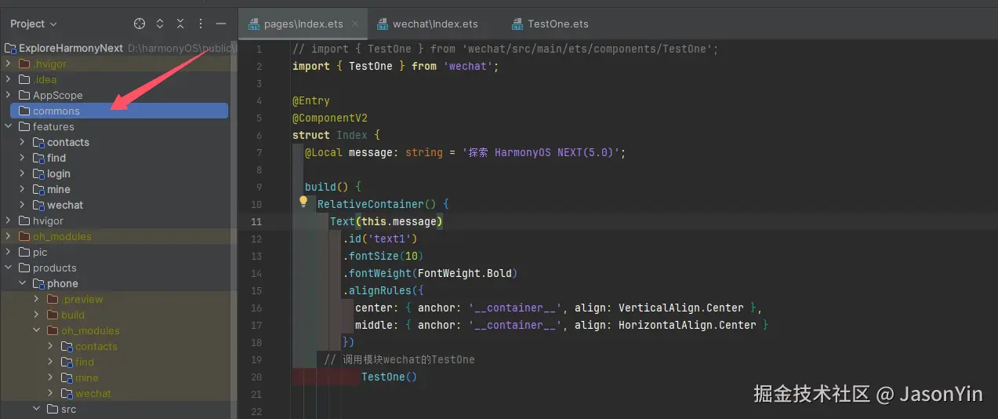This screenshot has width=998, height=419.
Task: Click the folder icon beside commons
Action: click(24, 111)
